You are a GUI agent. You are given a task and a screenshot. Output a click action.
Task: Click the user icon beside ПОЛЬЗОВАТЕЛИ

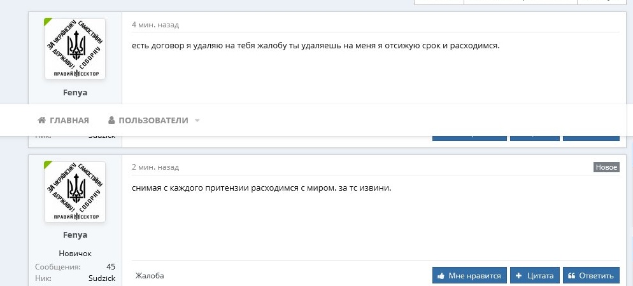(111, 121)
